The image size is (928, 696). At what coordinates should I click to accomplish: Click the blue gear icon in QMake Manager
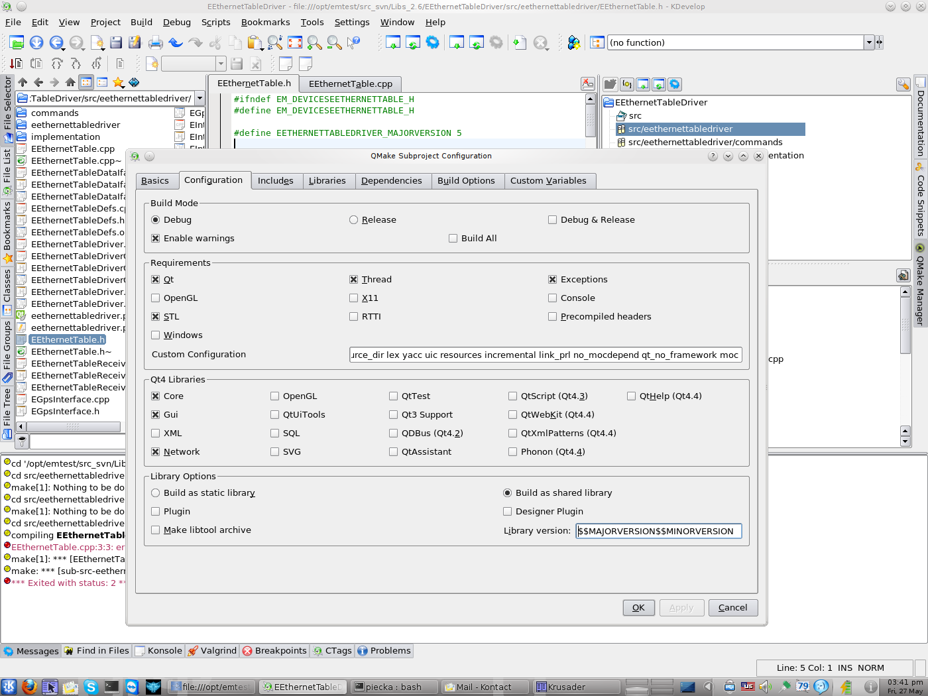[x=675, y=84]
